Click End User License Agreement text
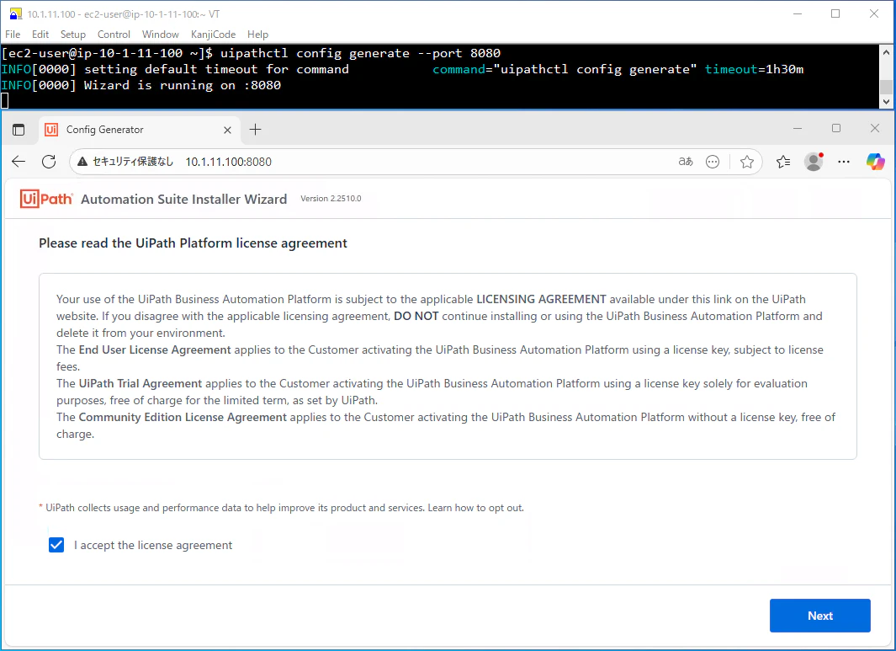896x651 pixels. 155,350
